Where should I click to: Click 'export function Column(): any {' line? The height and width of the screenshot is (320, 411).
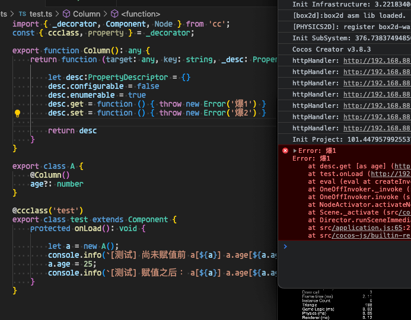81,50
